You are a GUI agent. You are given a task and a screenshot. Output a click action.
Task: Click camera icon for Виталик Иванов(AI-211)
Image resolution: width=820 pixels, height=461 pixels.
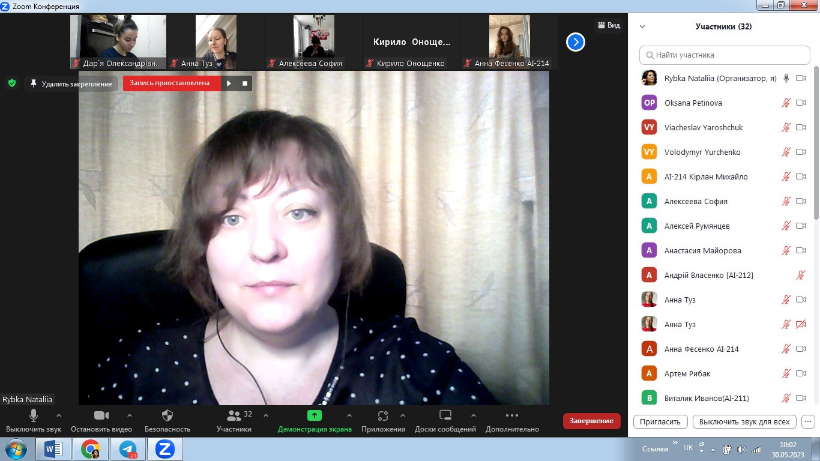click(x=801, y=398)
